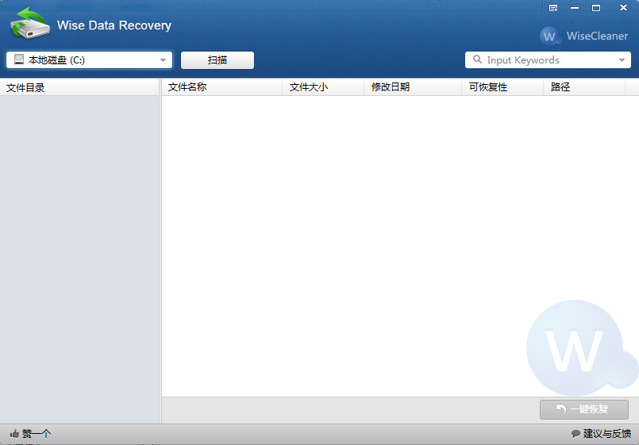639x445 pixels.
Task: Click the thumbs-up icon beside 赞一个
Action: [x=14, y=434]
